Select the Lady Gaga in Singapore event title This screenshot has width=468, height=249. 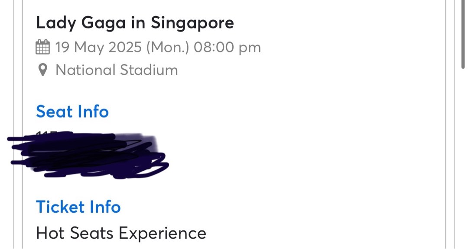pos(135,22)
